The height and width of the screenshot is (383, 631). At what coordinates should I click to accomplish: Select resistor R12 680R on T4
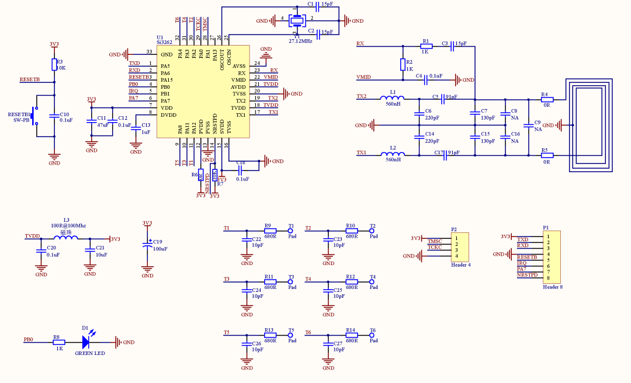pyautogui.click(x=352, y=282)
